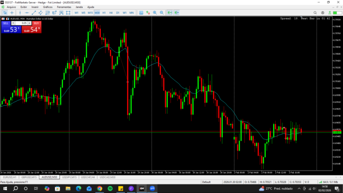The height and width of the screenshot is (193, 343).
Task: Pick the vertical line drawing tool
Action: [x=20, y=13]
